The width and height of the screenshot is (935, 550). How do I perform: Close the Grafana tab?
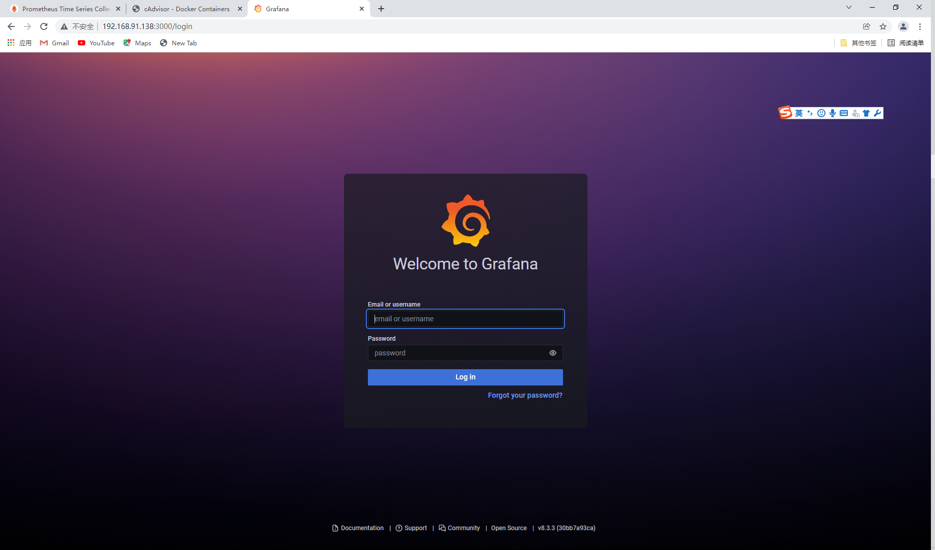click(362, 9)
